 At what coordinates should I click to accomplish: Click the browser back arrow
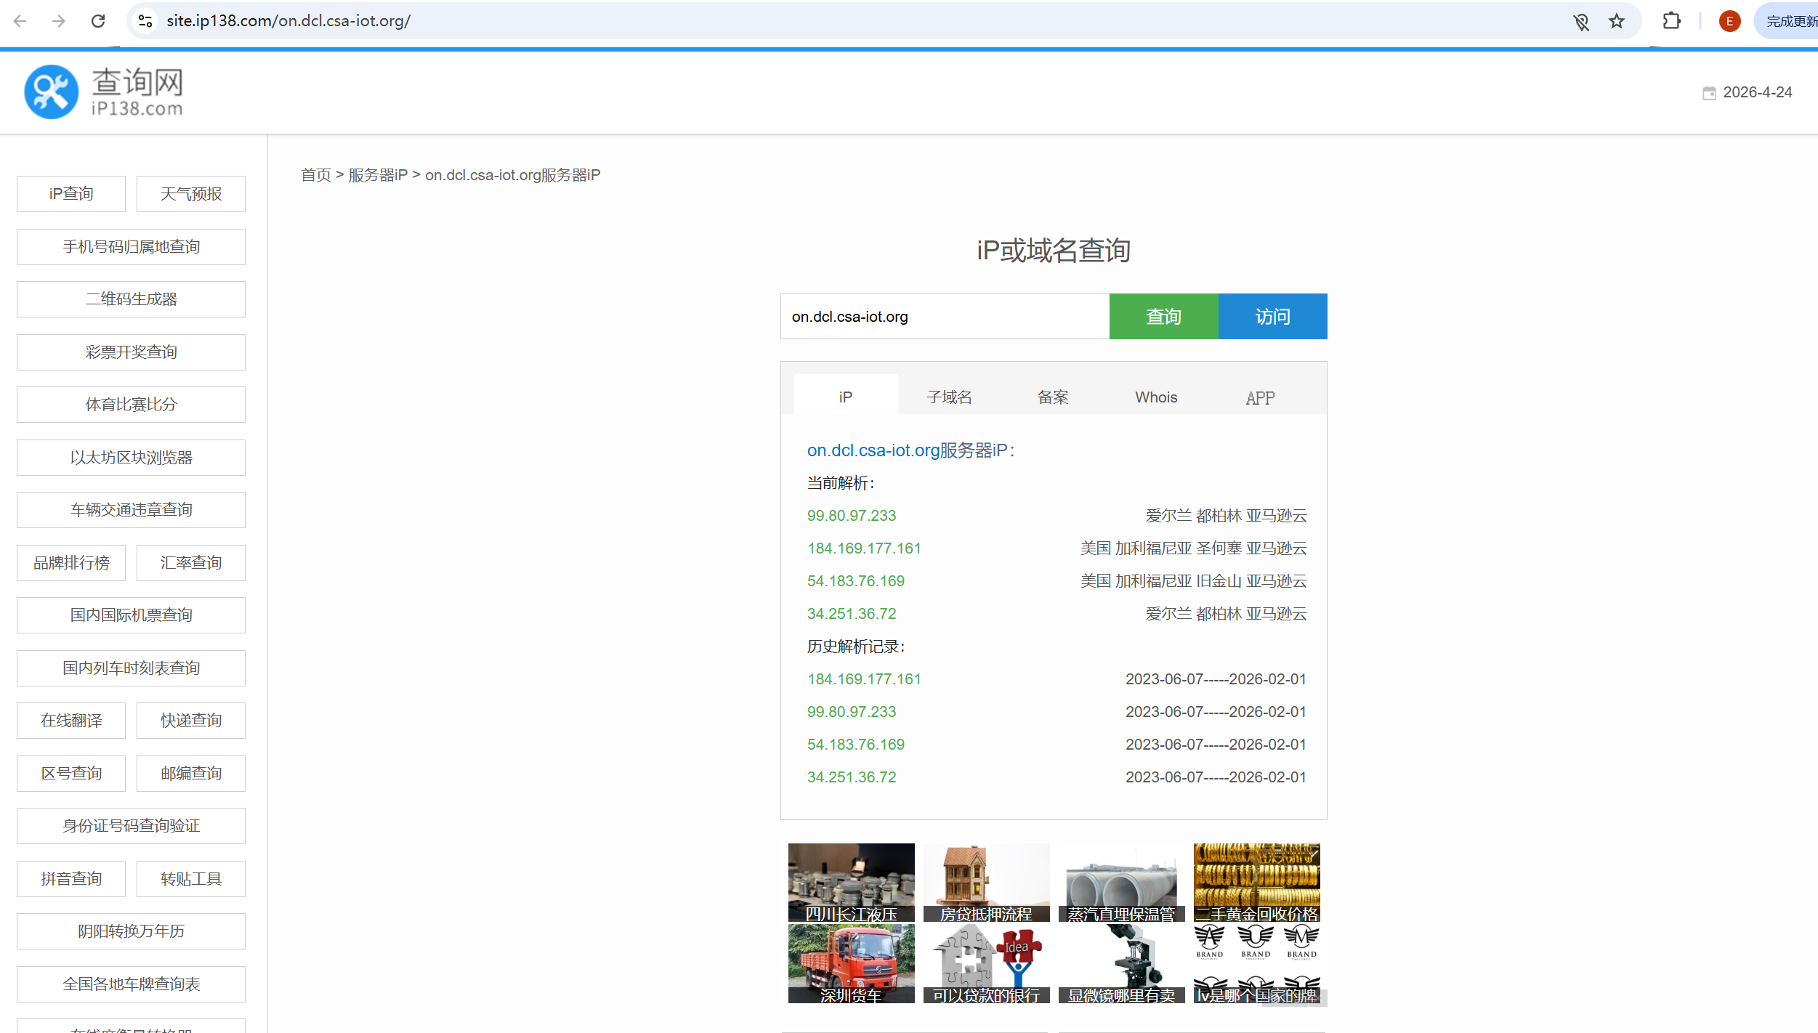tap(20, 21)
